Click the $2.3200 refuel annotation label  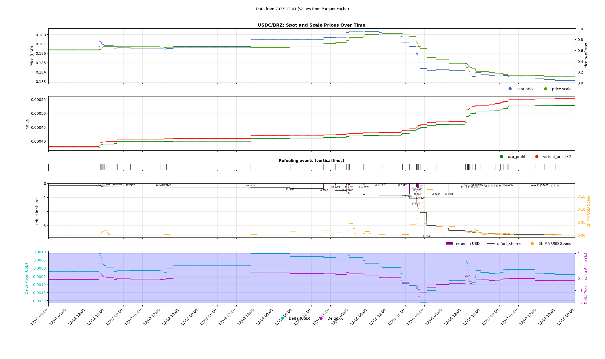tap(416, 204)
